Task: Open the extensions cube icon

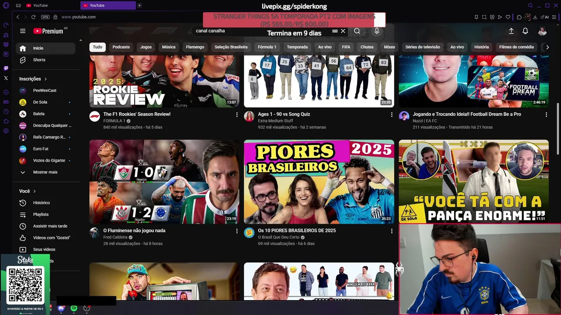Action: click(x=519, y=17)
